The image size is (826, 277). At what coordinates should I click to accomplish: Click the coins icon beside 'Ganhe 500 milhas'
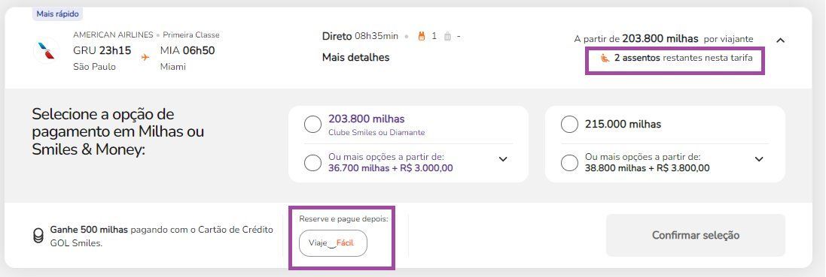tap(38, 236)
